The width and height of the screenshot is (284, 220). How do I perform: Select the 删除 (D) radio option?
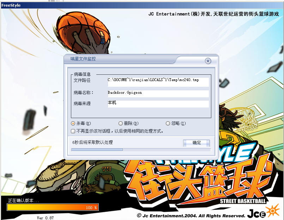tap(121, 123)
